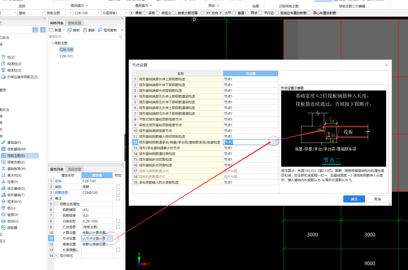408x270 pixels.
Task: Select the 水平 radio button
Action: tap(221, 13)
